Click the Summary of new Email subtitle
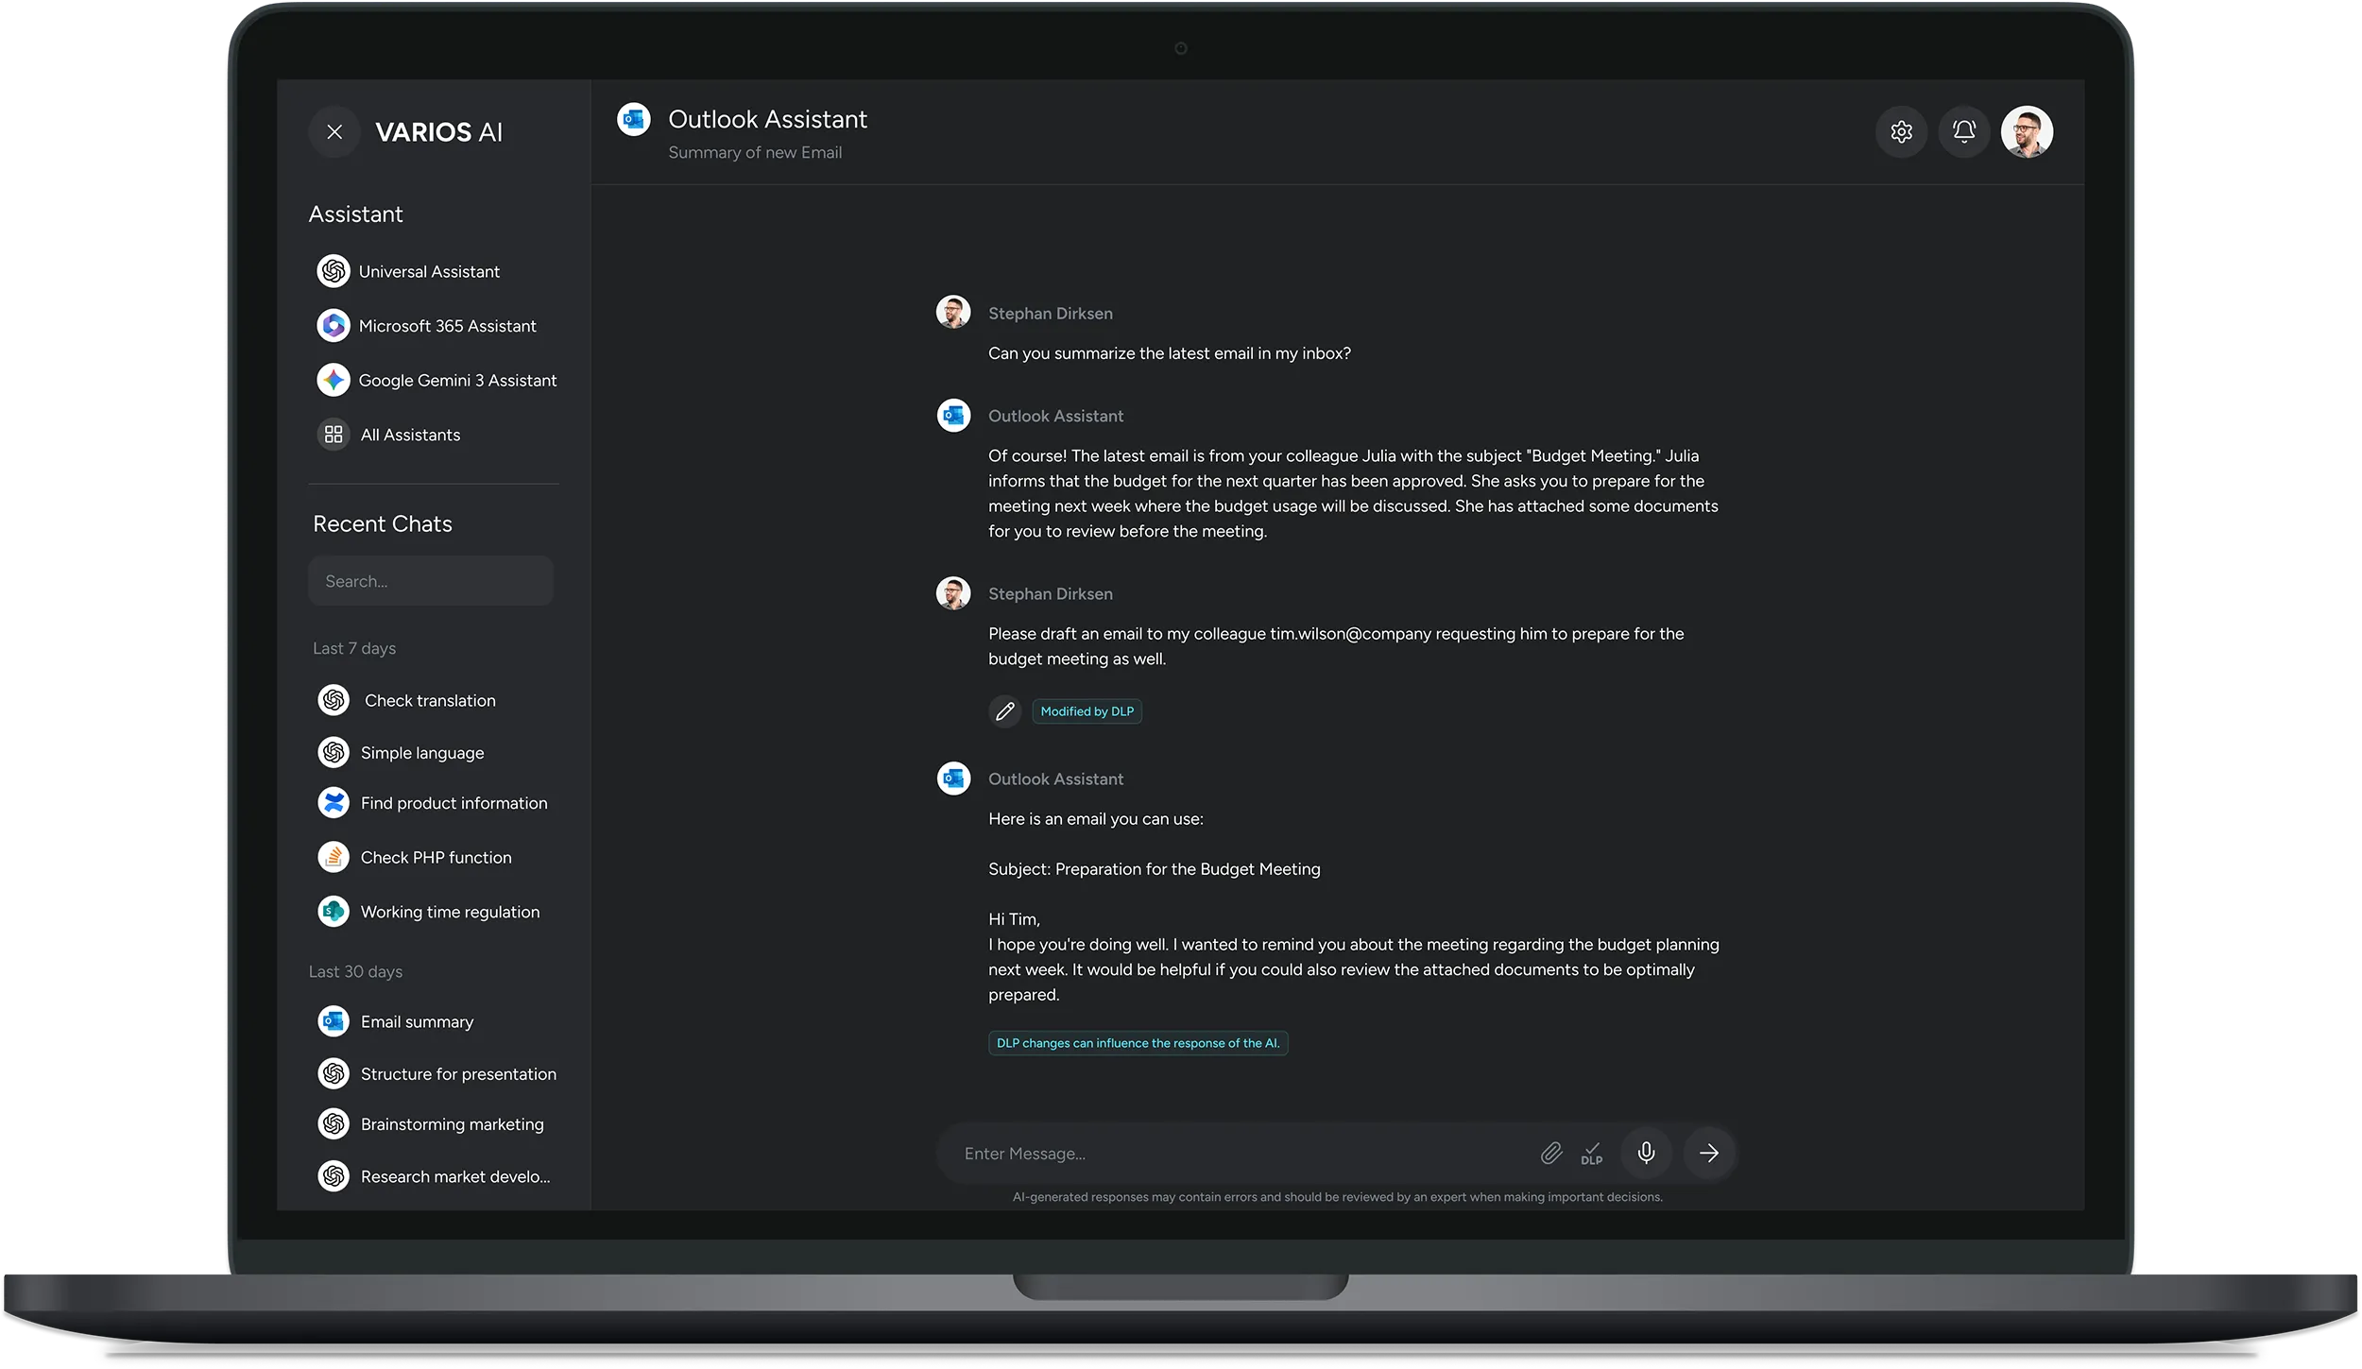2362x1369 pixels. (x=755, y=153)
